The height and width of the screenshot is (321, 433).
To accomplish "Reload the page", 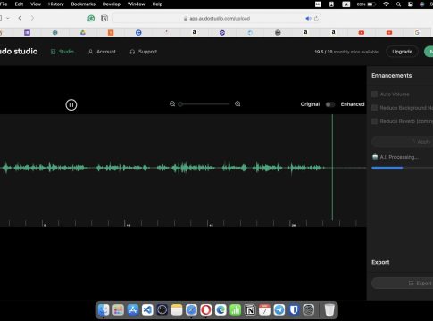I will (x=316, y=18).
